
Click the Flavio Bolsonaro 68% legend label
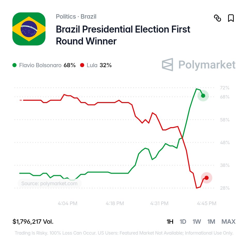tap(47, 65)
